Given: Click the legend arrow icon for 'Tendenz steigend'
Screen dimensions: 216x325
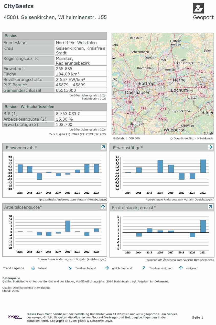Looking at the screenshot, I should 144,268.
